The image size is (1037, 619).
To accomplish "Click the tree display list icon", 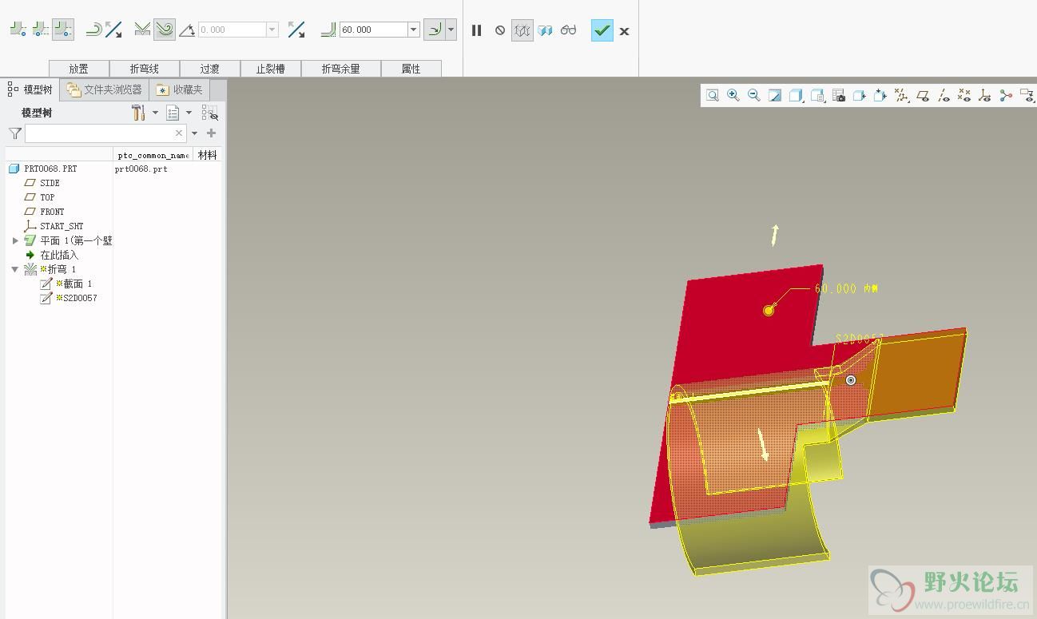I will tap(173, 113).
